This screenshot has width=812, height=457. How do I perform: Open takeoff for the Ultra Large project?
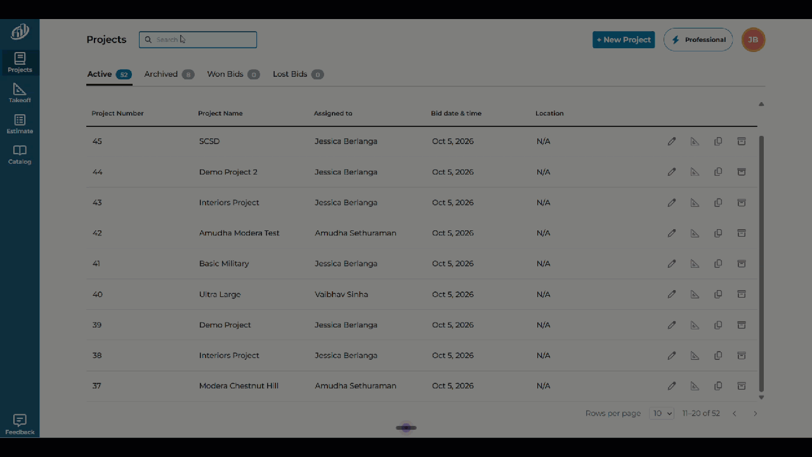tap(695, 295)
